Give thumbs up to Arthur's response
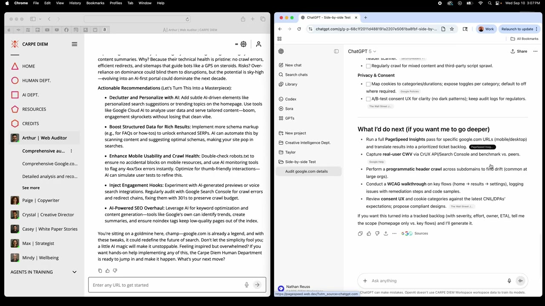The height and width of the screenshot is (306, 545). tap(107, 271)
